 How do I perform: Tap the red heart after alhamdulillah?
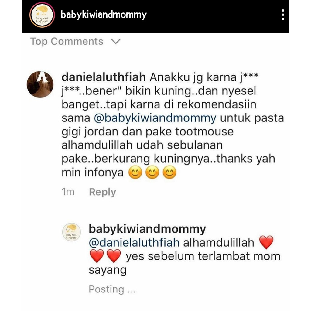266,242
